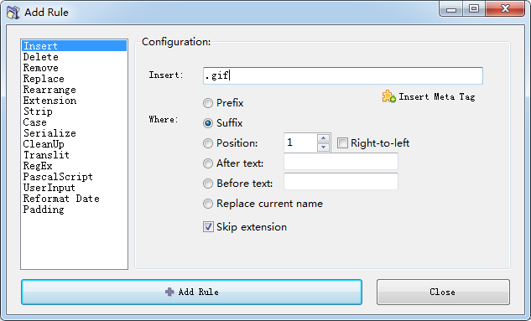Viewport: 531px width, 321px height.
Task: Increase the Position value with the up arrow
Action: pyautogui.click(x=324, y=138)
